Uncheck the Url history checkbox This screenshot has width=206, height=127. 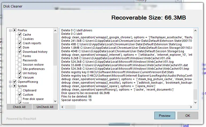(20, 73)
